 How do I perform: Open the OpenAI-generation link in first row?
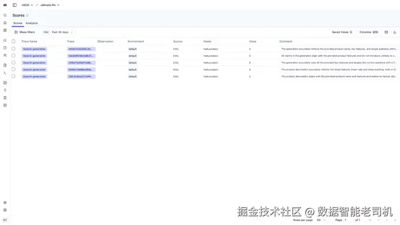[x=34, y=49]
